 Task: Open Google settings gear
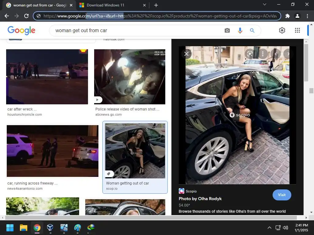pos(282,30)
